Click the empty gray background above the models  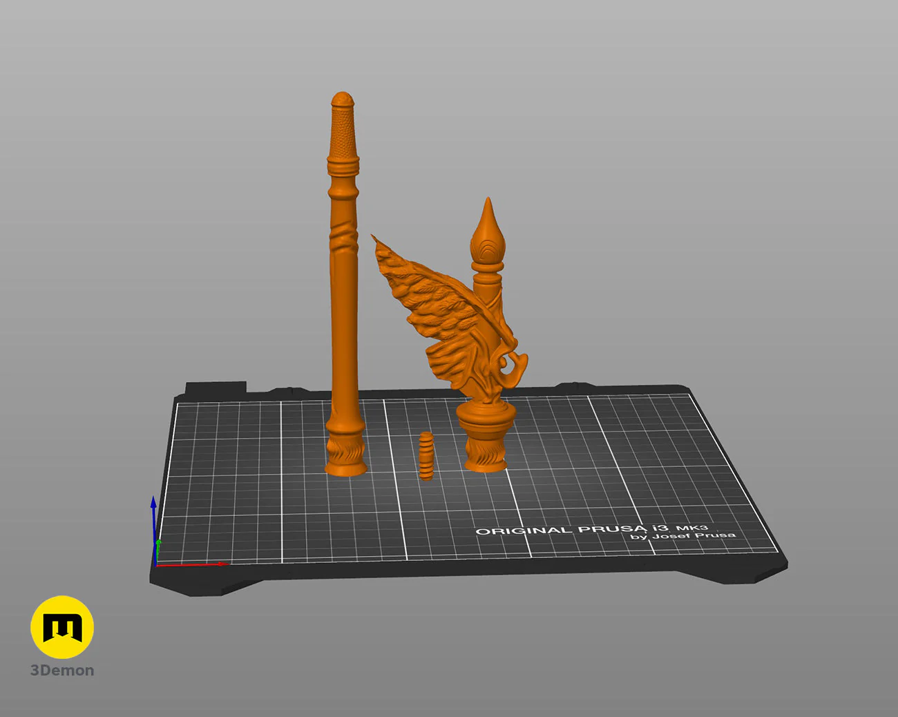click(x=449, y=48)
